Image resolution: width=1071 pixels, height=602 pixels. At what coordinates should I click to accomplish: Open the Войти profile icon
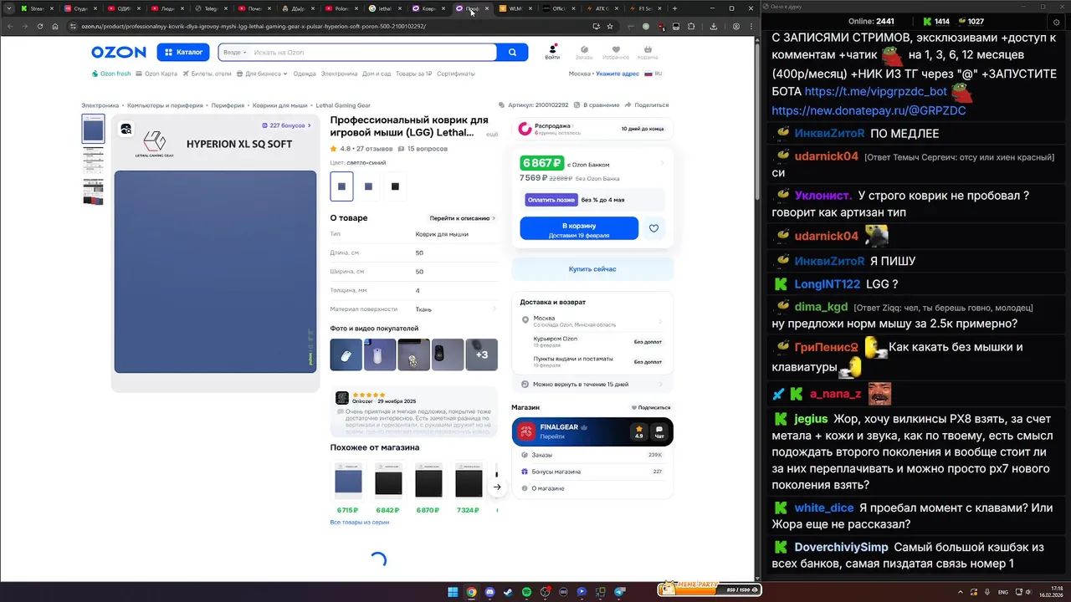552,52
